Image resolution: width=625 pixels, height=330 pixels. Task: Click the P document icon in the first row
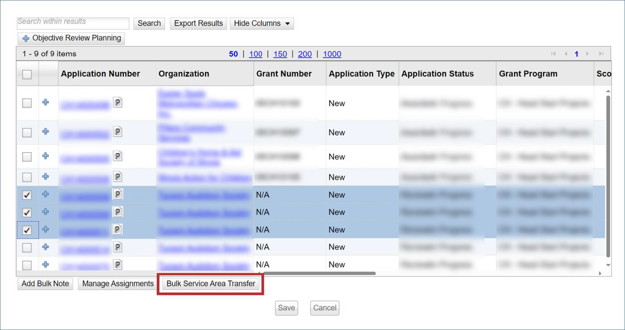click(x=118, y=103)
